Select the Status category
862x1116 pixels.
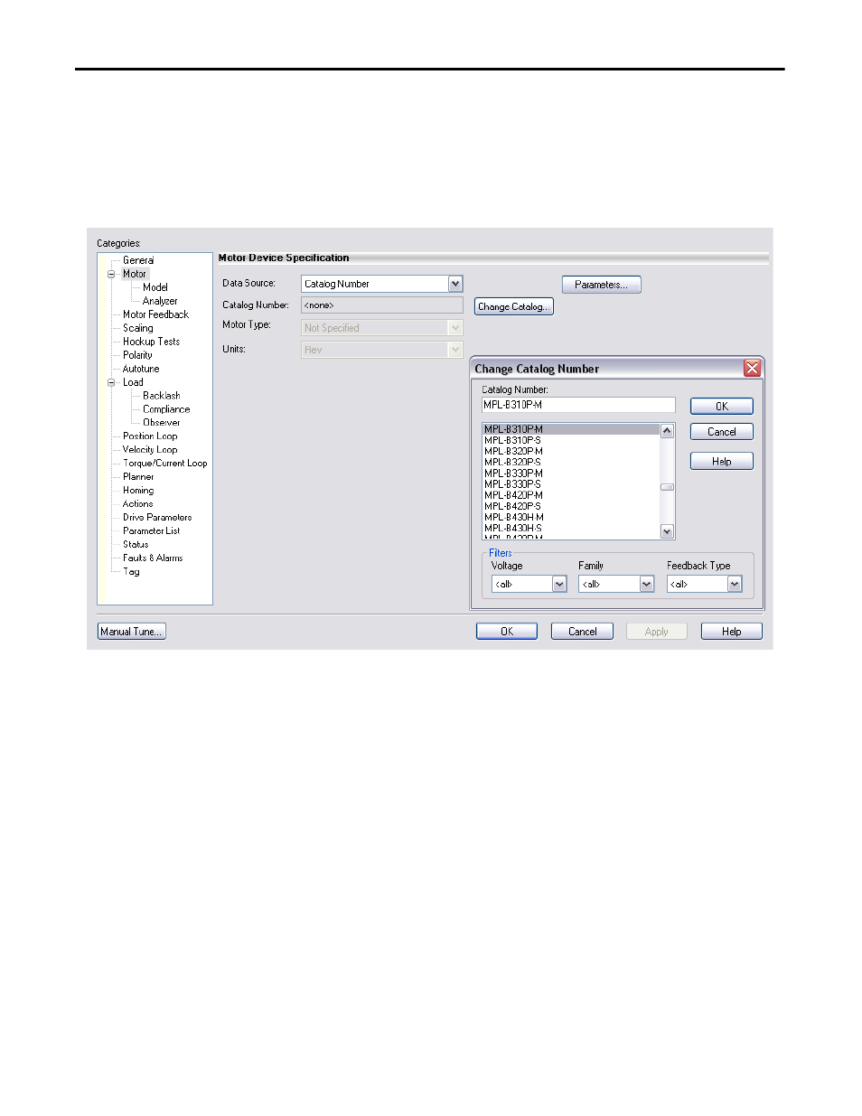(136, 544)
